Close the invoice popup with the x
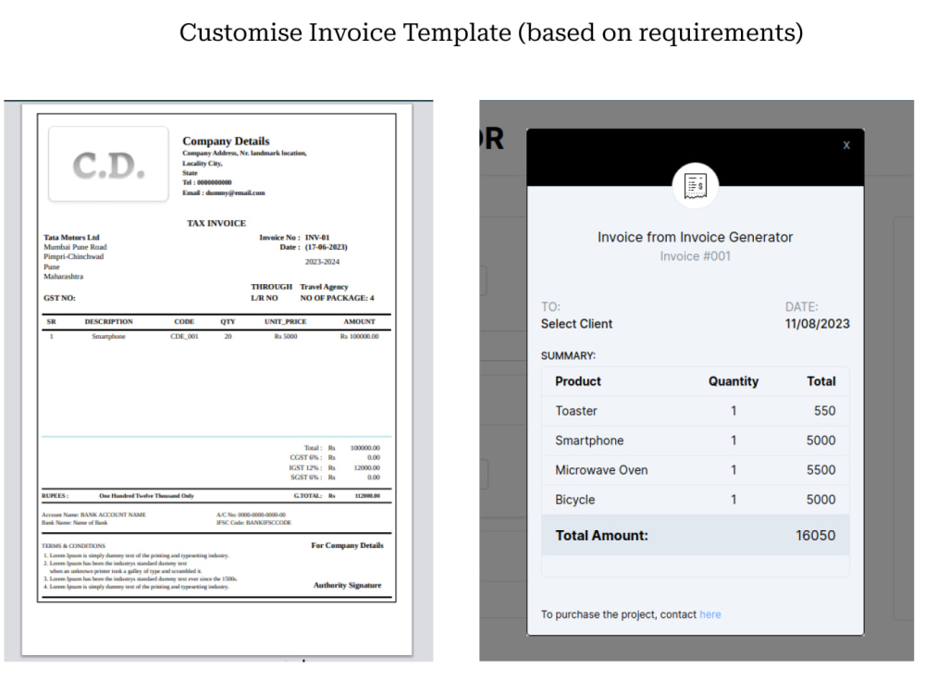This screenshot has width=925, height=694. (846, 145)
